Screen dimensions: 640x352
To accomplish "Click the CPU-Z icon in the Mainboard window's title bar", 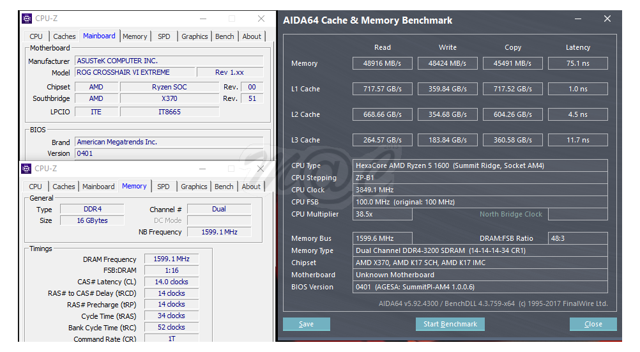I will click(27, 19).
